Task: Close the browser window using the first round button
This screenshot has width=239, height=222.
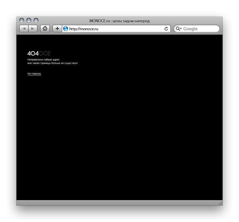Action: (x=22, y=20)
